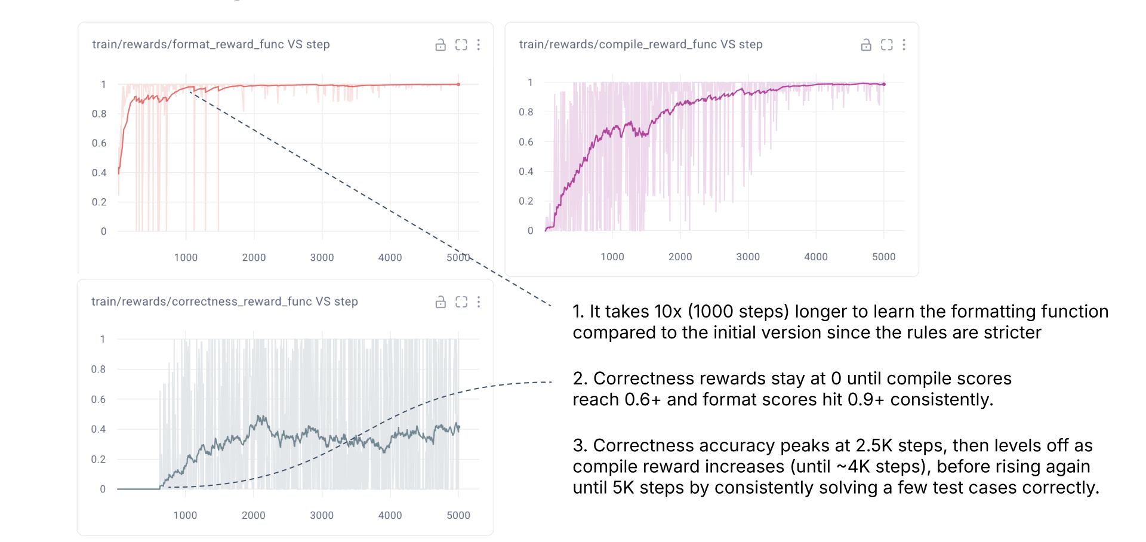Toggle the lock on format_reward_func chart
The image size is (1146, 542).
click(x=440, y=45)
